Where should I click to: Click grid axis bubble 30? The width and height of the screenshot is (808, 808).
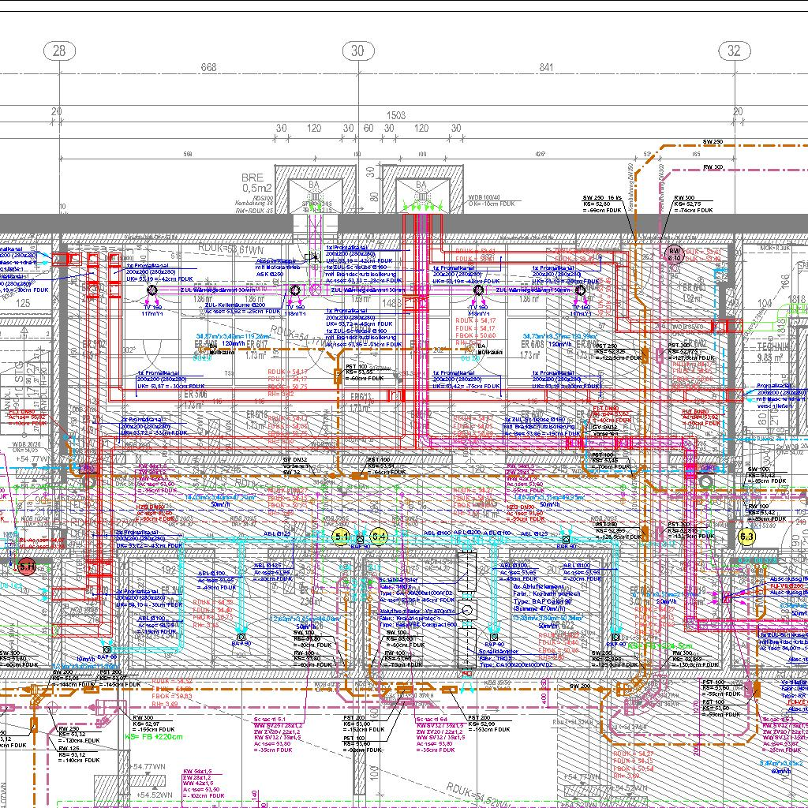(x=357, y=51)
